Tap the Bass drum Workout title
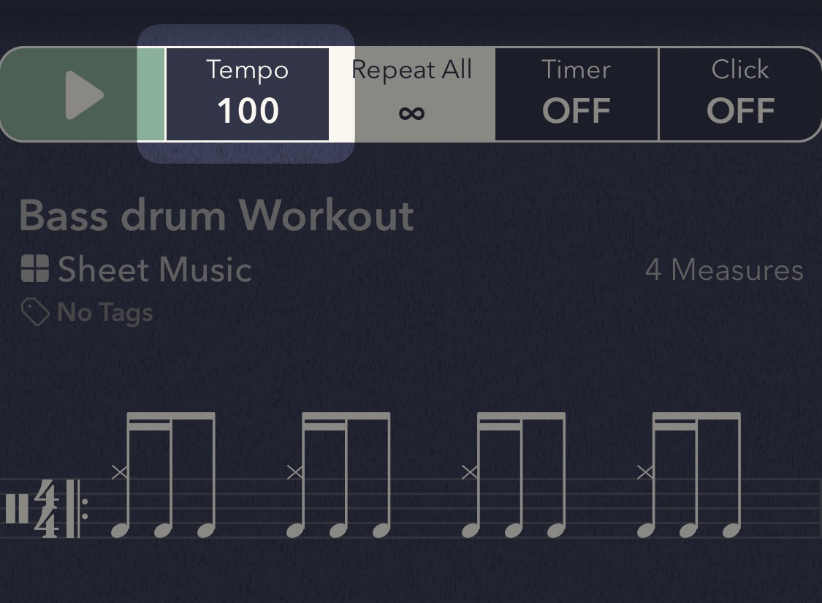The width and height of the screenshot is (822, 603). pos(216,216)
